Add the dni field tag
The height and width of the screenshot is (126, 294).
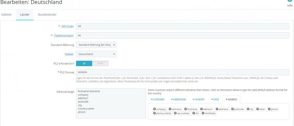tap(196, 113)
